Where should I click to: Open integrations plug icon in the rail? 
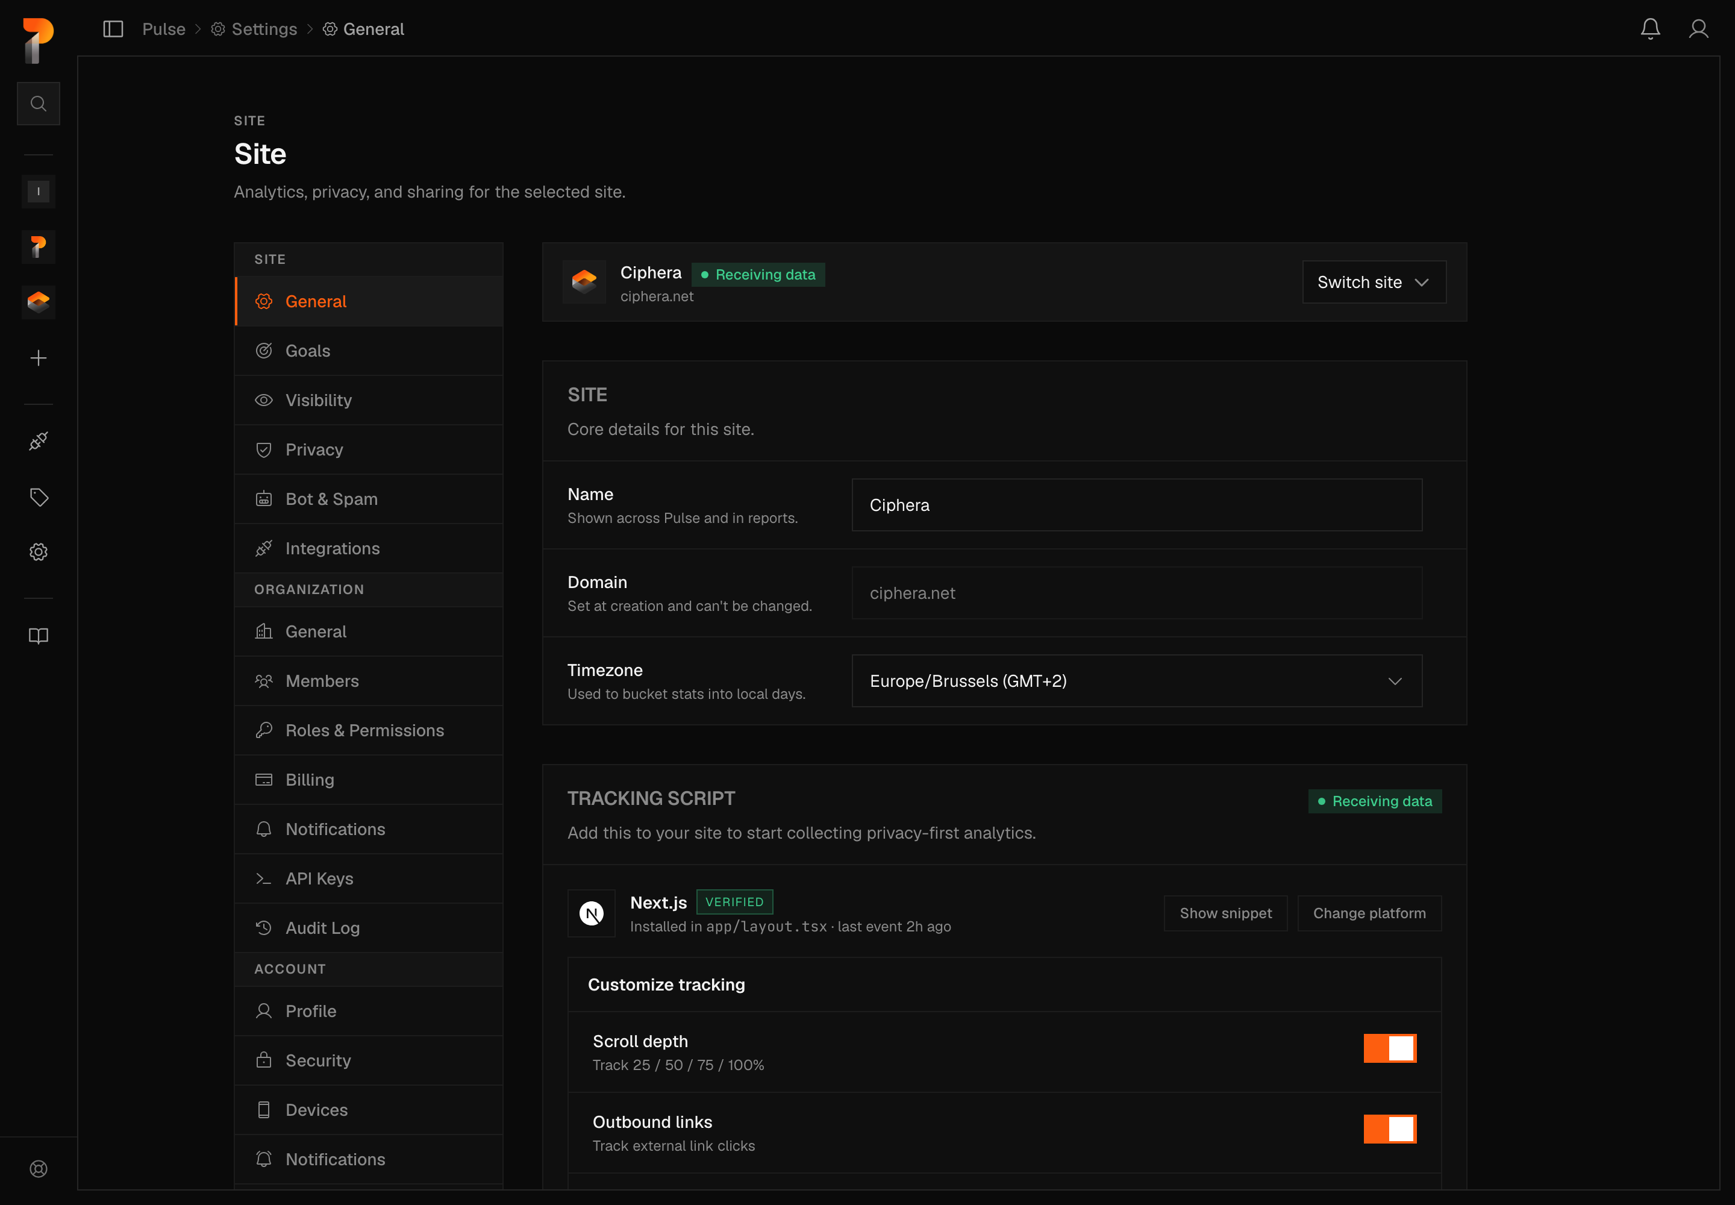point(39,441)
